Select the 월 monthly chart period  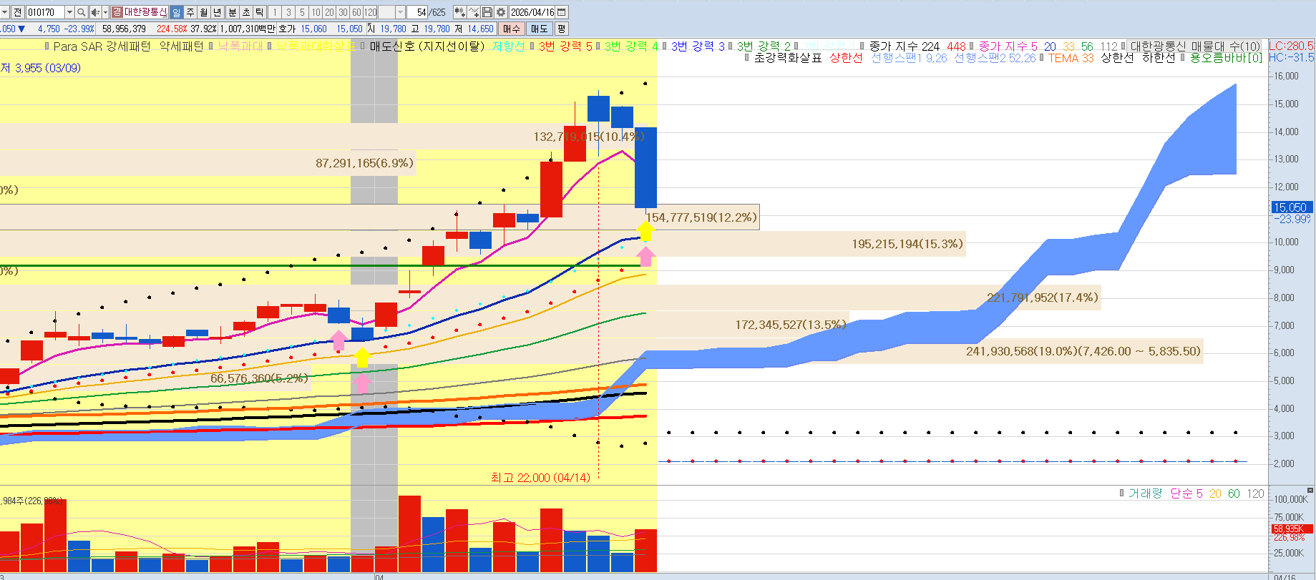coord(204,12)
